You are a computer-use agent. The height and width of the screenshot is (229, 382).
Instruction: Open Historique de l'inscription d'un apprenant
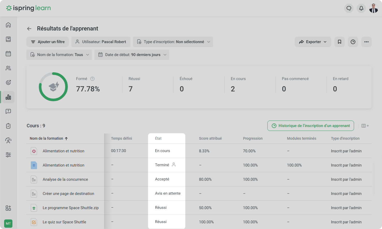click(x=311, y=126)
